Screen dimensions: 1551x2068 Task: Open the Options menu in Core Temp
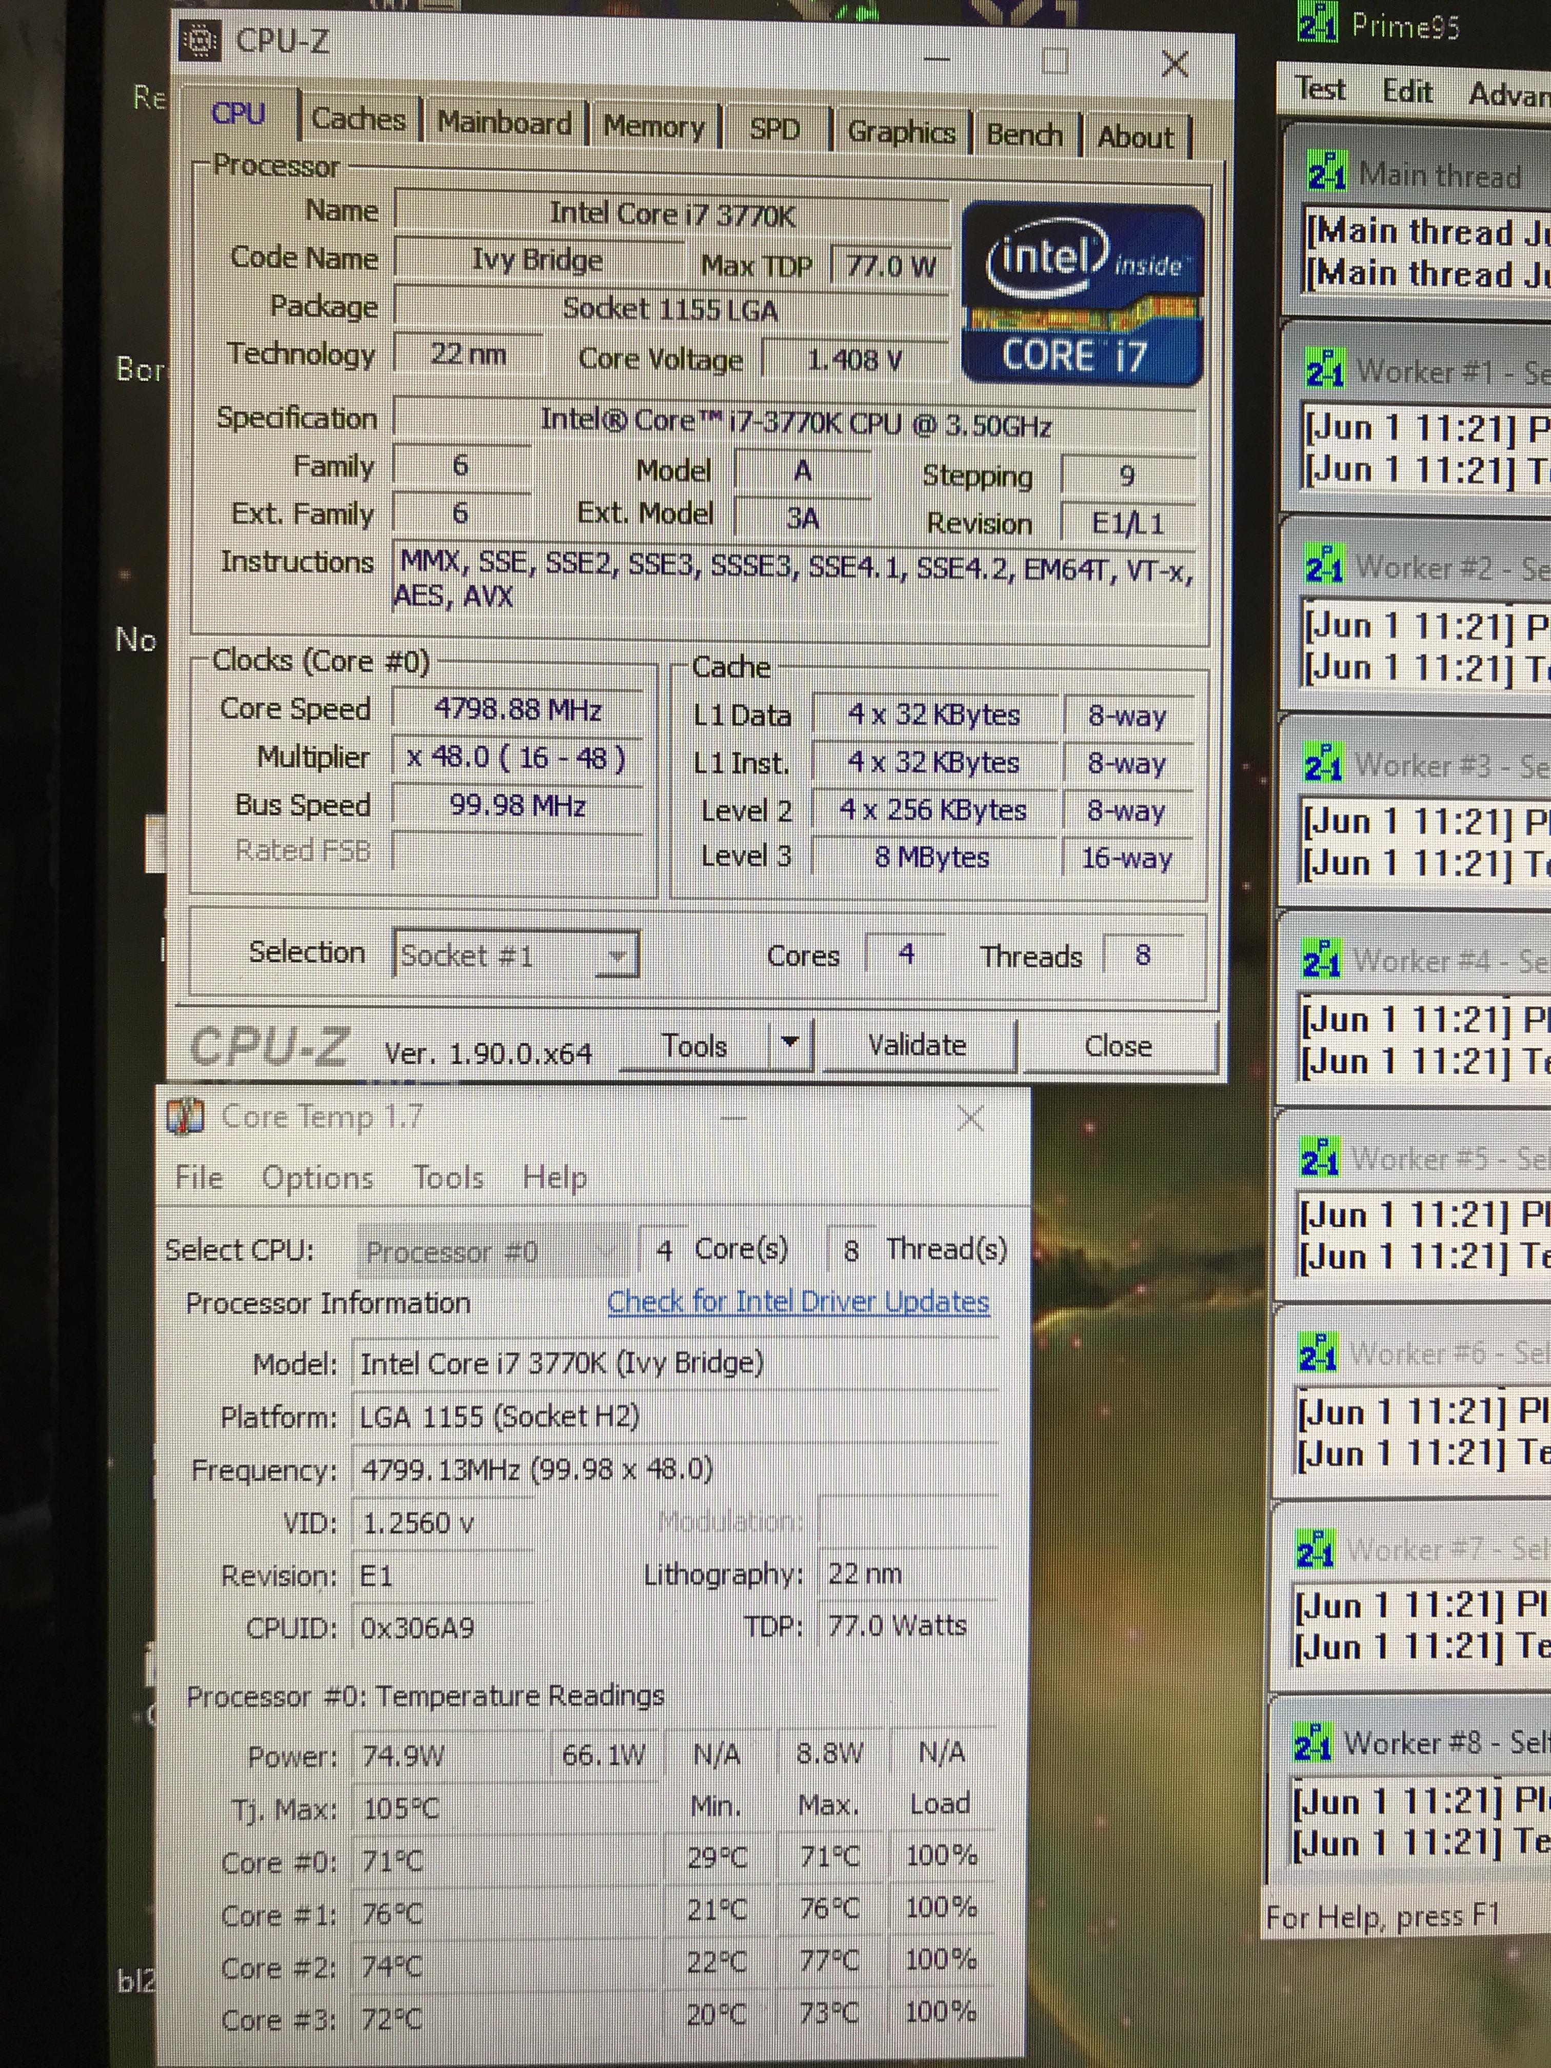click(321, 1178)
